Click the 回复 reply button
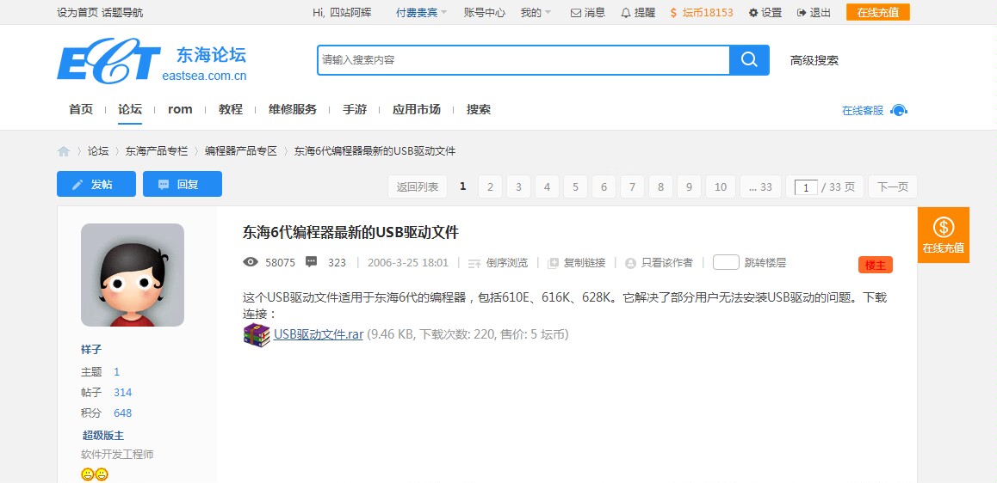Screen dimensions: 997x483 coord(183,184)
